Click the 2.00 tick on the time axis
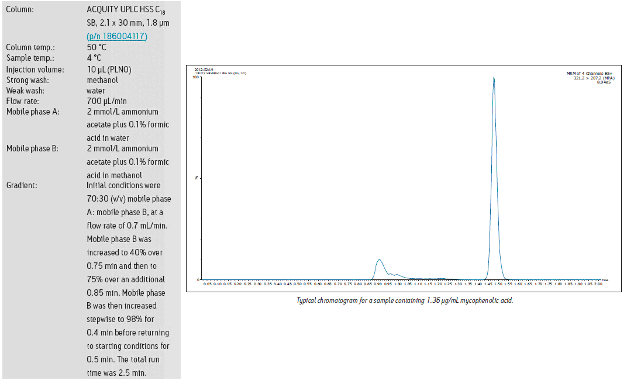Screen dimensions: 634x384 point(598,284)
